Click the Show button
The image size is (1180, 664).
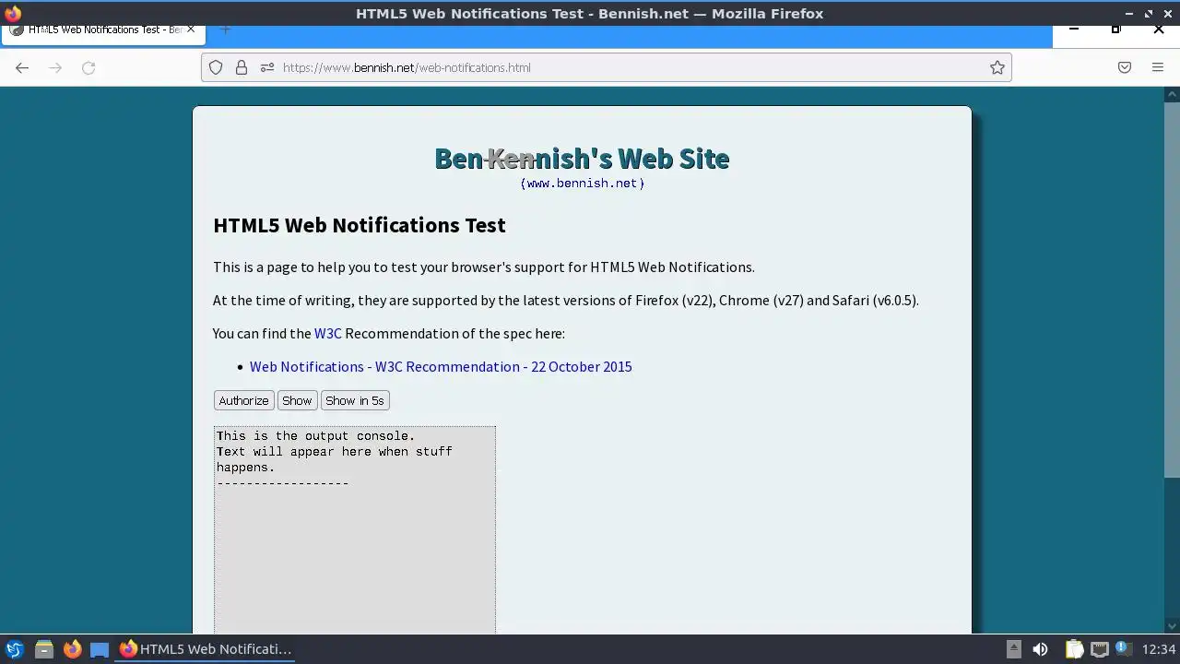coord(297,400)
